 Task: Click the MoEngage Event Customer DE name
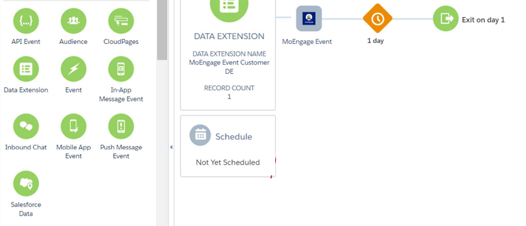[229, 67]
